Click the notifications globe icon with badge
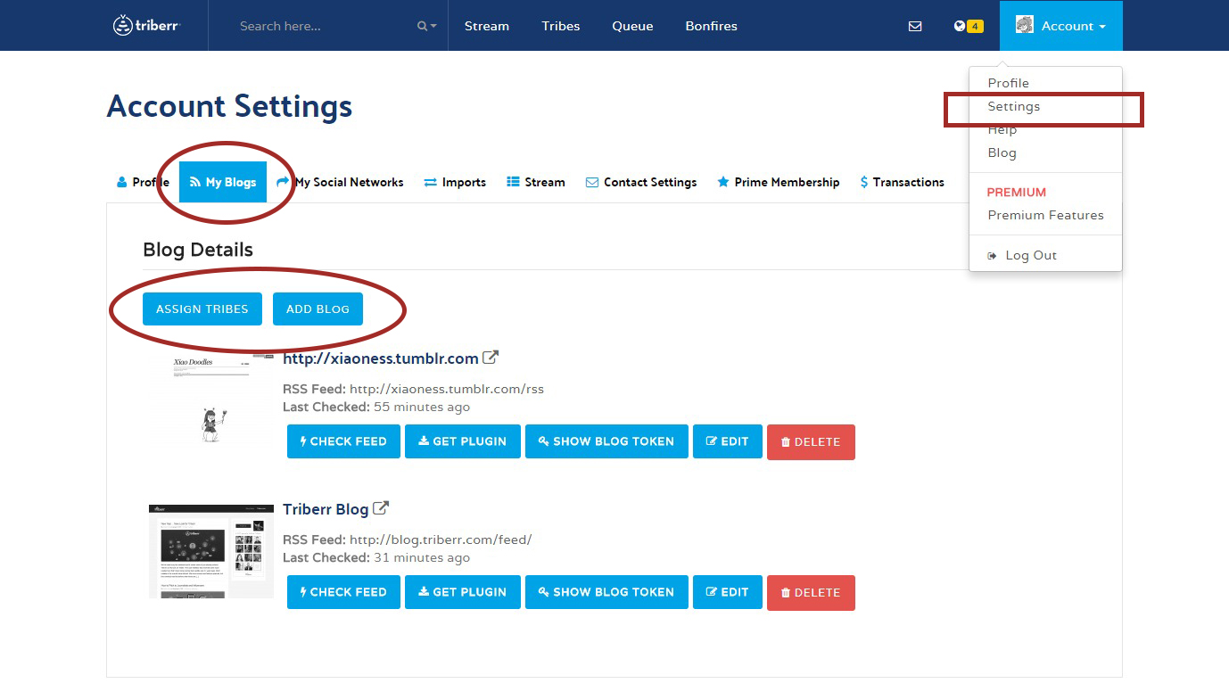1229x700 pixels. click(967, 26)
